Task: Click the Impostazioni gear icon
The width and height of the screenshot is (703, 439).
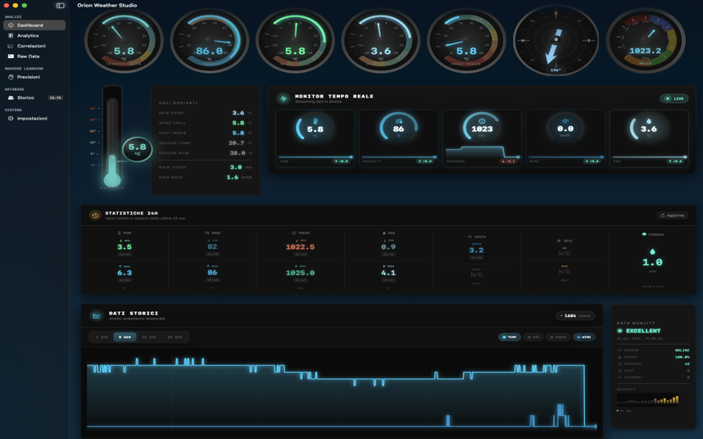Action: [11, 118]
